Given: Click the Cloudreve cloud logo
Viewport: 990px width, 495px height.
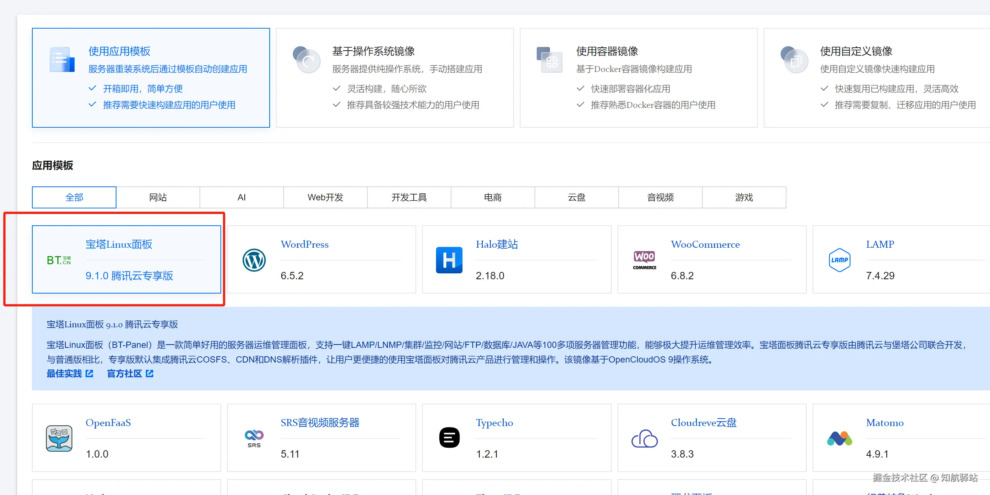Looking at the screenshot, I should pos(644,438).
